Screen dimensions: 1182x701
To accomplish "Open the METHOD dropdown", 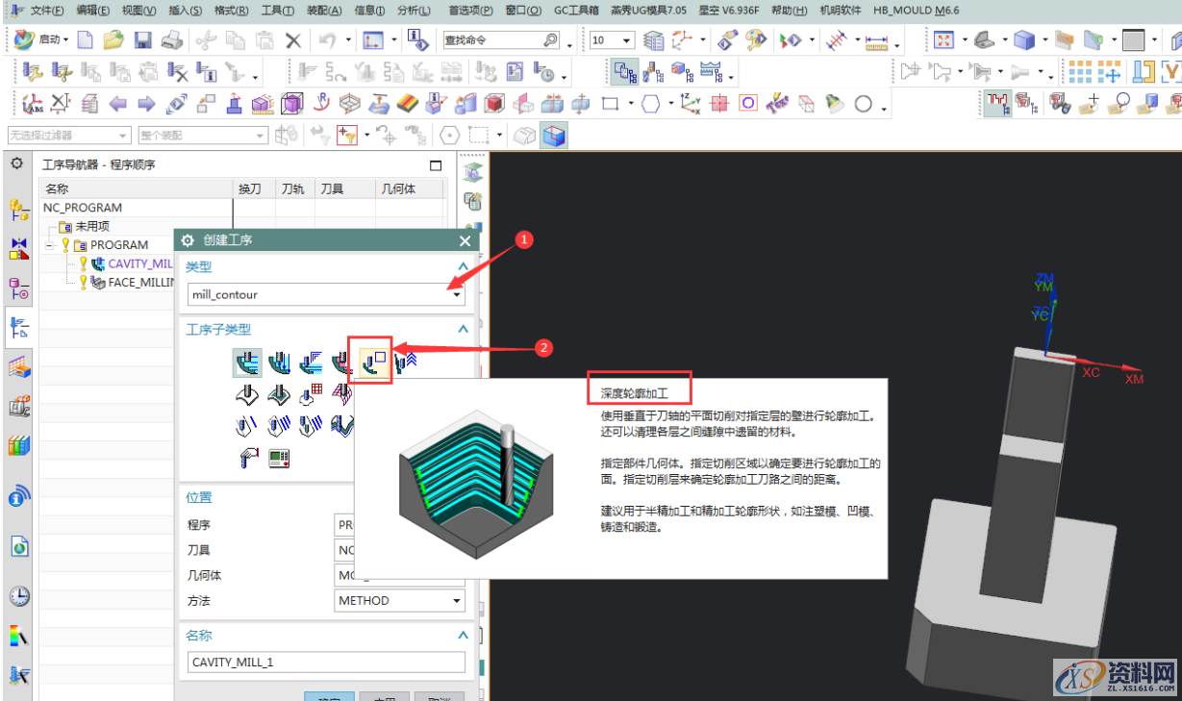I will click(x=456, y=600).
